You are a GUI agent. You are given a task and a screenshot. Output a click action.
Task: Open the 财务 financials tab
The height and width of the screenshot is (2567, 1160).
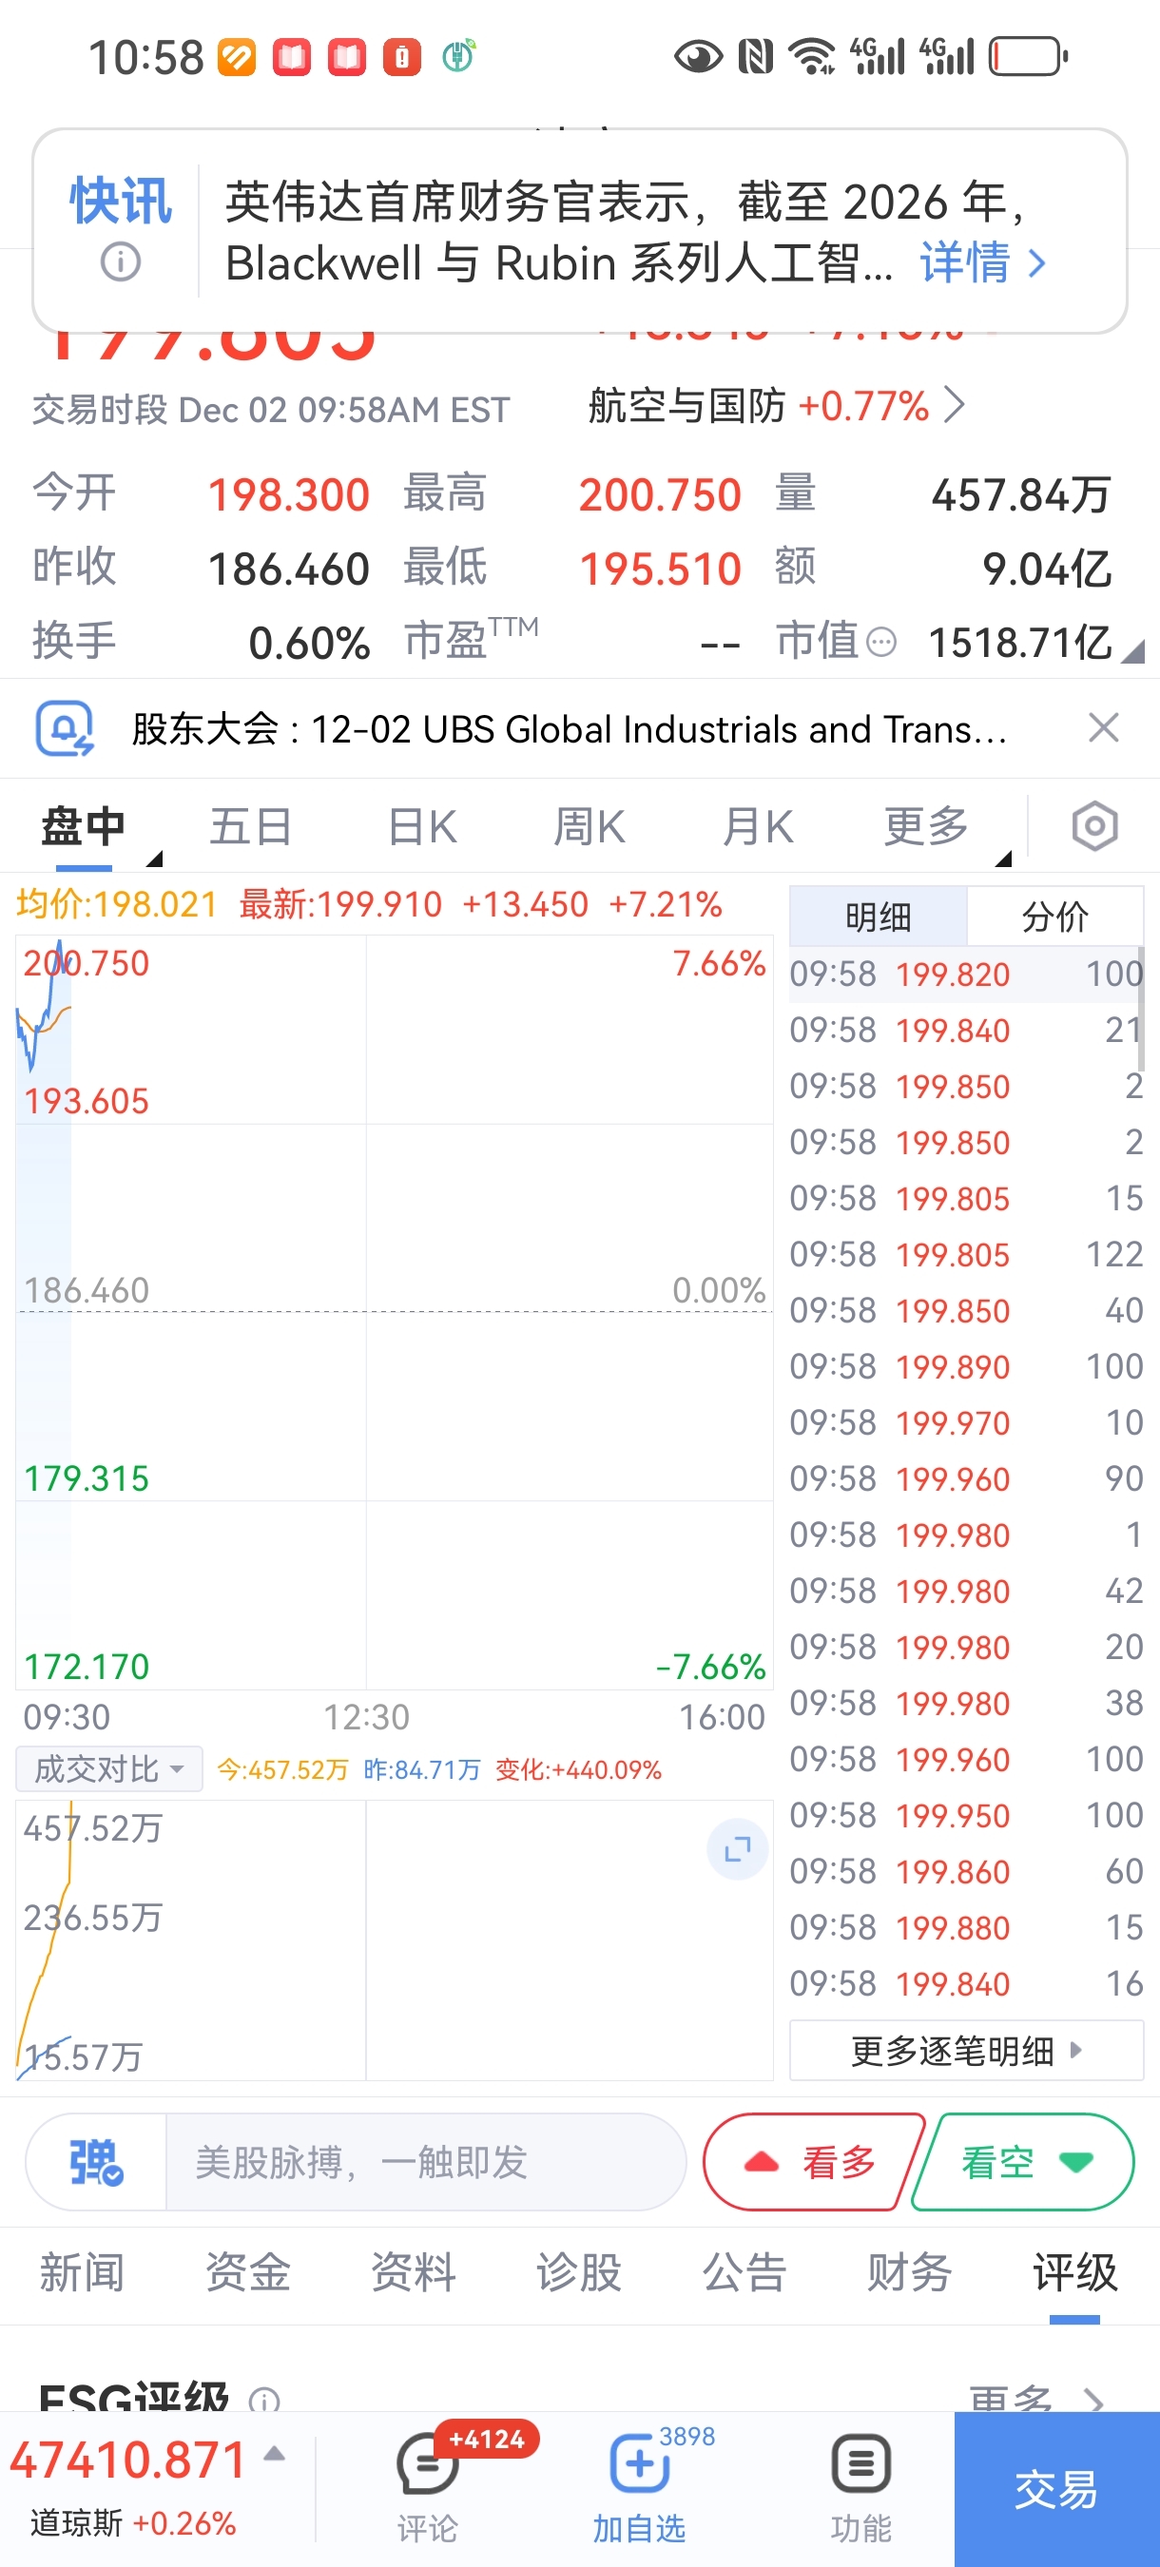[909, 2273]
